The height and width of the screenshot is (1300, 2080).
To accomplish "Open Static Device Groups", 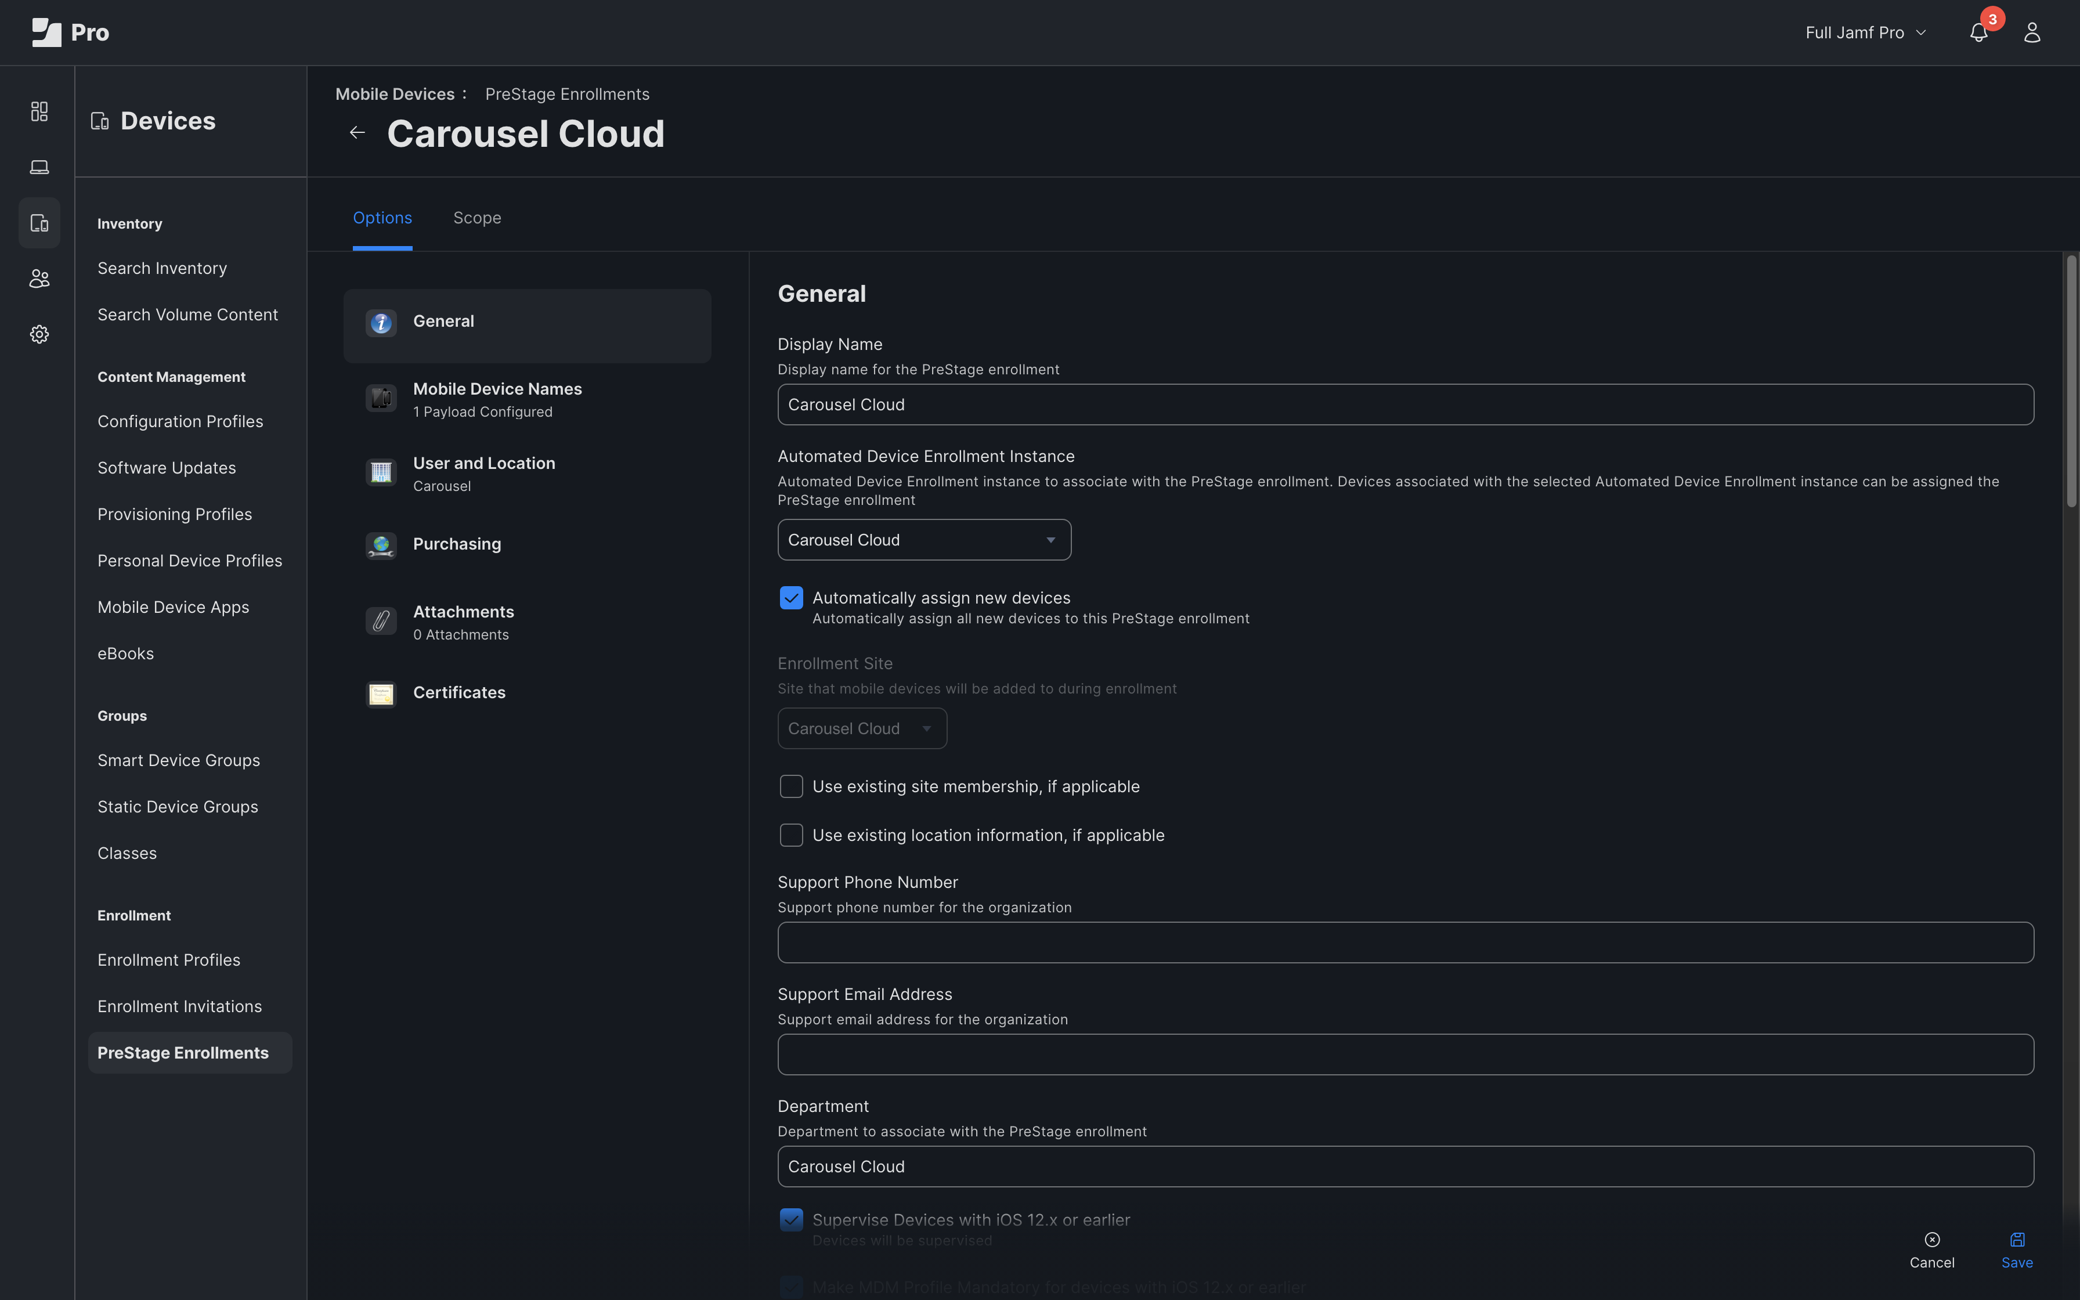I will (x=178, y=807).
